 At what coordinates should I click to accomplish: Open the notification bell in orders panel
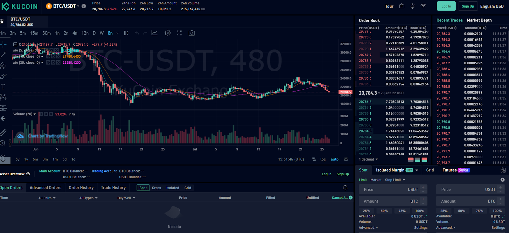tap(345, 188)
